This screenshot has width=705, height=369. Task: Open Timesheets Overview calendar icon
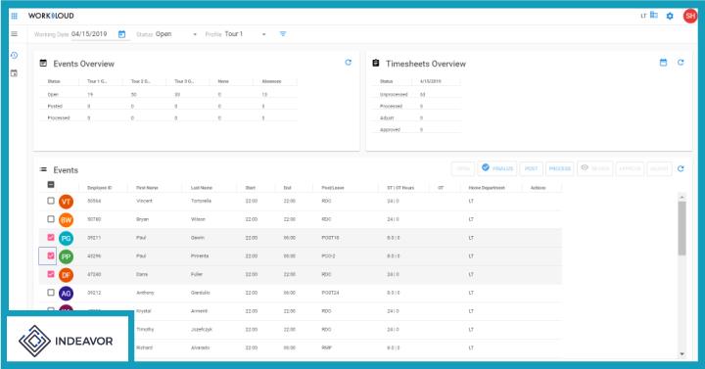663,63
